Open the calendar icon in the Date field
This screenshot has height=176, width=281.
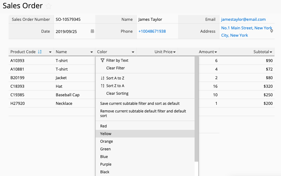tap(92, 31)
